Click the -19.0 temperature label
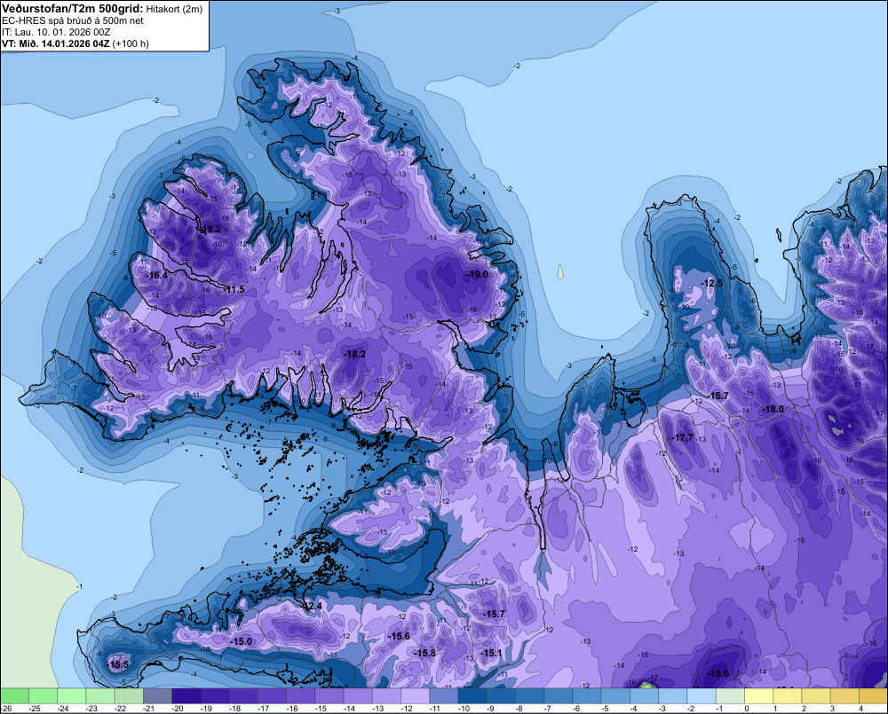Screen dimensions: 888x714 (x=477, y=274)
